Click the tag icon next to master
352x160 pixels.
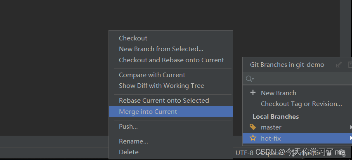(x=253, y=127)
